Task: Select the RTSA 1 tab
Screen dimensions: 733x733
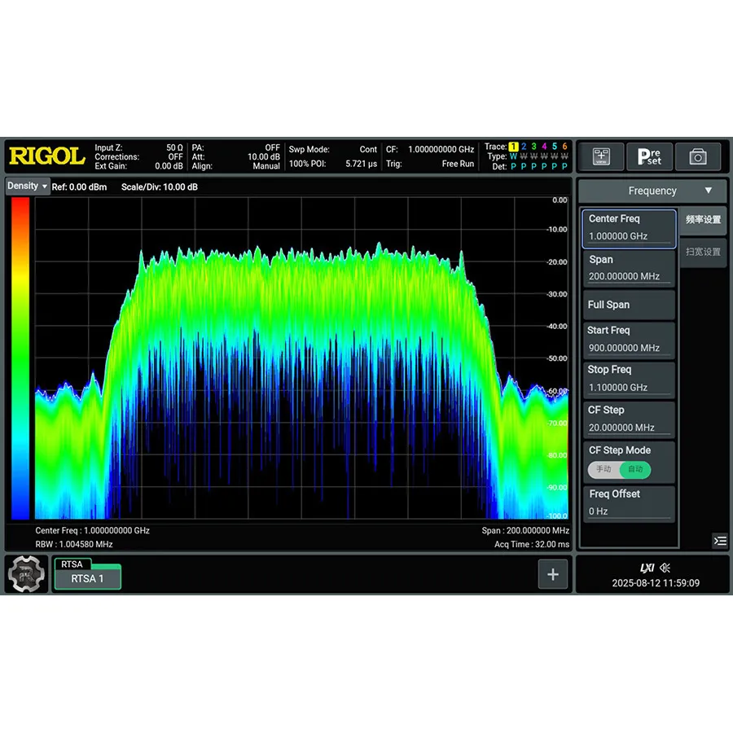Action: [87, 578]
